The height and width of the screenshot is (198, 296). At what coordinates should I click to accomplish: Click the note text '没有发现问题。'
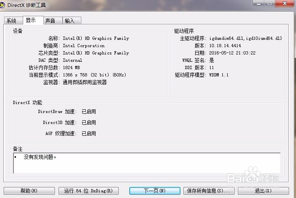pyautogui.click(x=40, y=157)
